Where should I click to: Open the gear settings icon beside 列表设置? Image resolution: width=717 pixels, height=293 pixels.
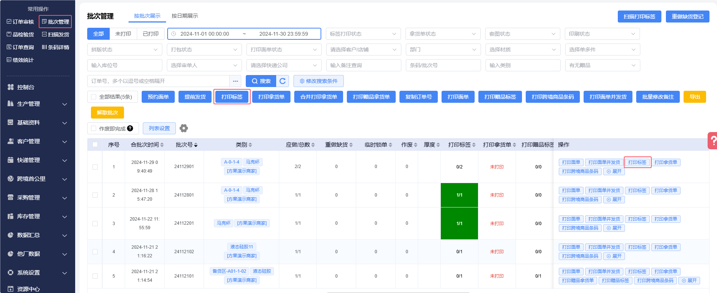(184, 128)
